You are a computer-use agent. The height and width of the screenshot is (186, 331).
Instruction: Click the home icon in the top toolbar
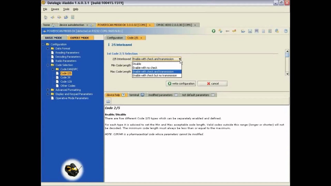46,17
